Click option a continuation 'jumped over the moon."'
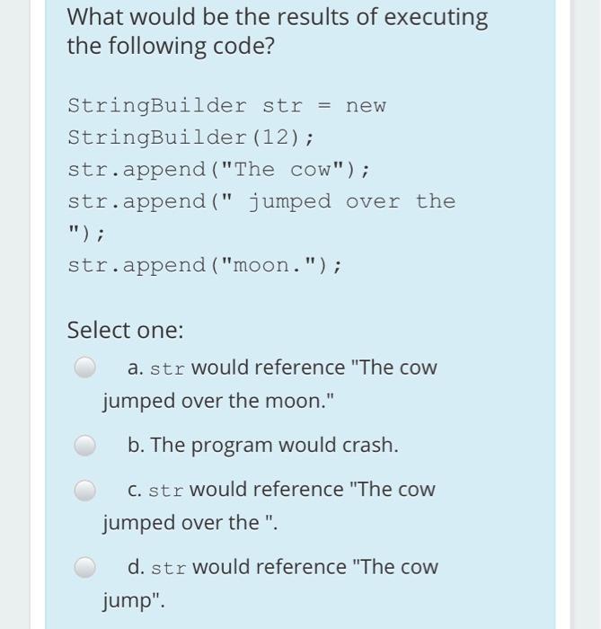The width and height of the screenshot is (601, 629). tap(218, 401)
